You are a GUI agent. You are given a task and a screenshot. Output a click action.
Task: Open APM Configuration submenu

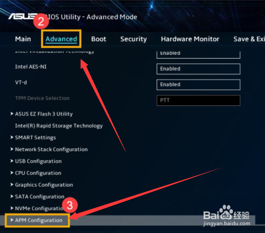(39, 220)
